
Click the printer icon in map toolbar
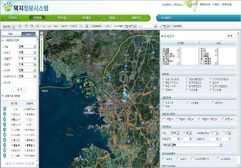click(x=87, y=26)
